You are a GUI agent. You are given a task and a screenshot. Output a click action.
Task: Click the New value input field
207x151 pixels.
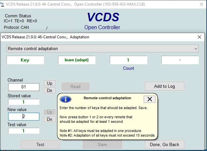pyautogui.click(x=24, y=117)
